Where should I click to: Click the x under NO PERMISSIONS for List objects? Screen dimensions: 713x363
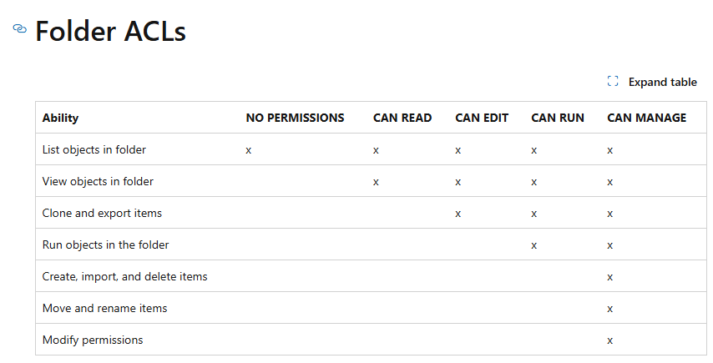point(249,150)
